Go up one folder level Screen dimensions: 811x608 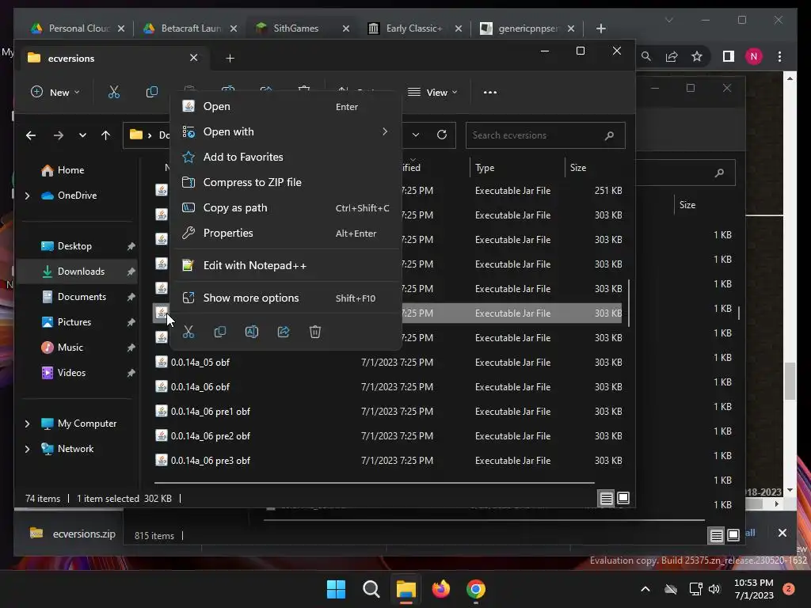pyautogui.click(x=105, y=135)
